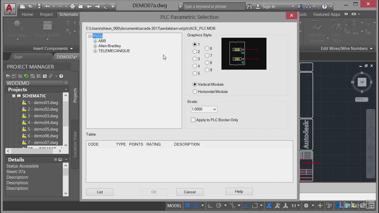
Task: Click the Drawing List Display Configuration icon
Action: pyautogui.click(x=45, y=76)
